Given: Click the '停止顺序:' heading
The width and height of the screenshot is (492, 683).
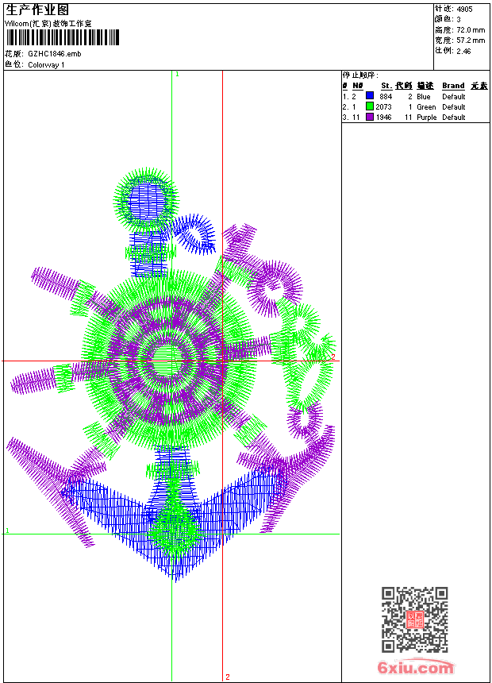Looking at the screenshot, I should pos(360,75).
